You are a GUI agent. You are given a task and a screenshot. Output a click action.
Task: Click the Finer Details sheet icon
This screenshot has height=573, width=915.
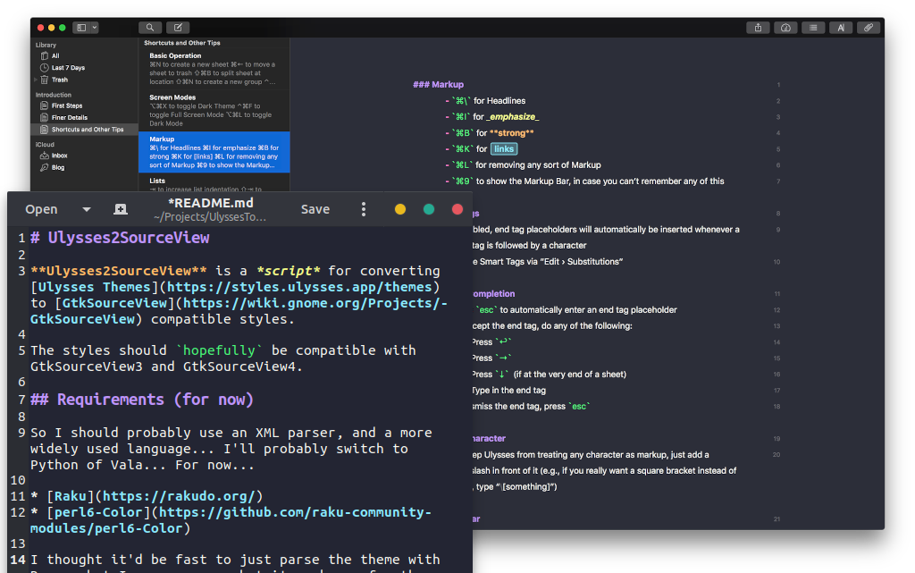pyautogui.click(x=44, y=117)
